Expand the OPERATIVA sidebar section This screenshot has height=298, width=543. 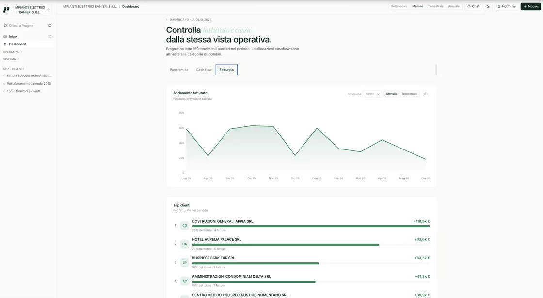(x=13, y=52)
